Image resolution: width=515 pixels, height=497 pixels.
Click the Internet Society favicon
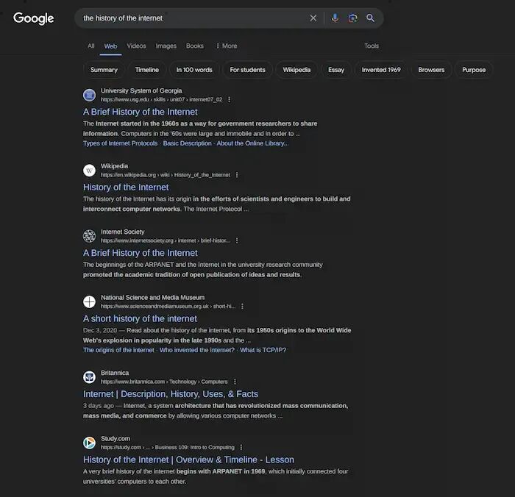coord(89,236)
